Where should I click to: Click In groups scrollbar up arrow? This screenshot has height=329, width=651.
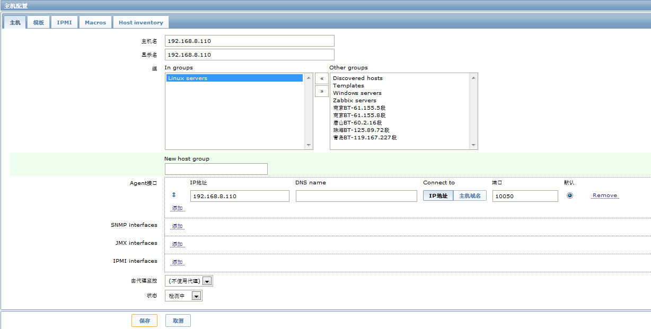[x=309, y=78]
